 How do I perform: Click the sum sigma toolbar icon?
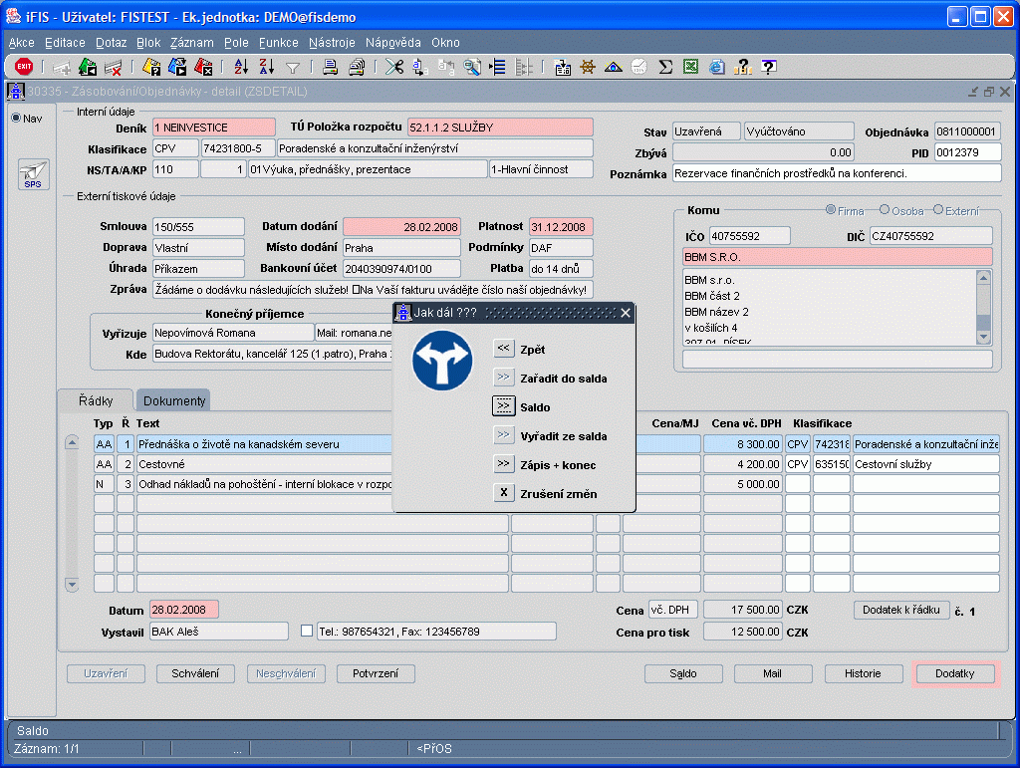665,67
